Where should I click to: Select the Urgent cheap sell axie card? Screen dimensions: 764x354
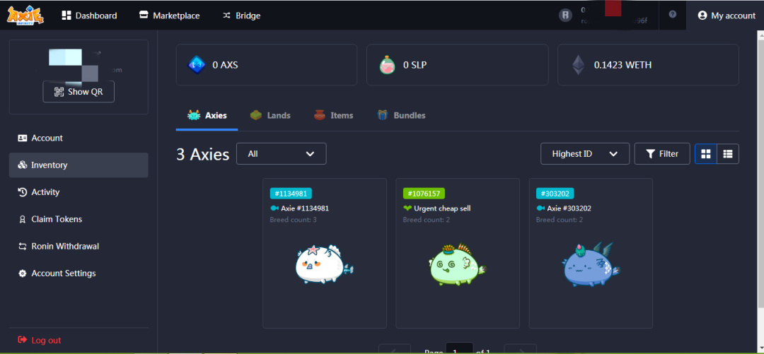click(x=458, y=253)
